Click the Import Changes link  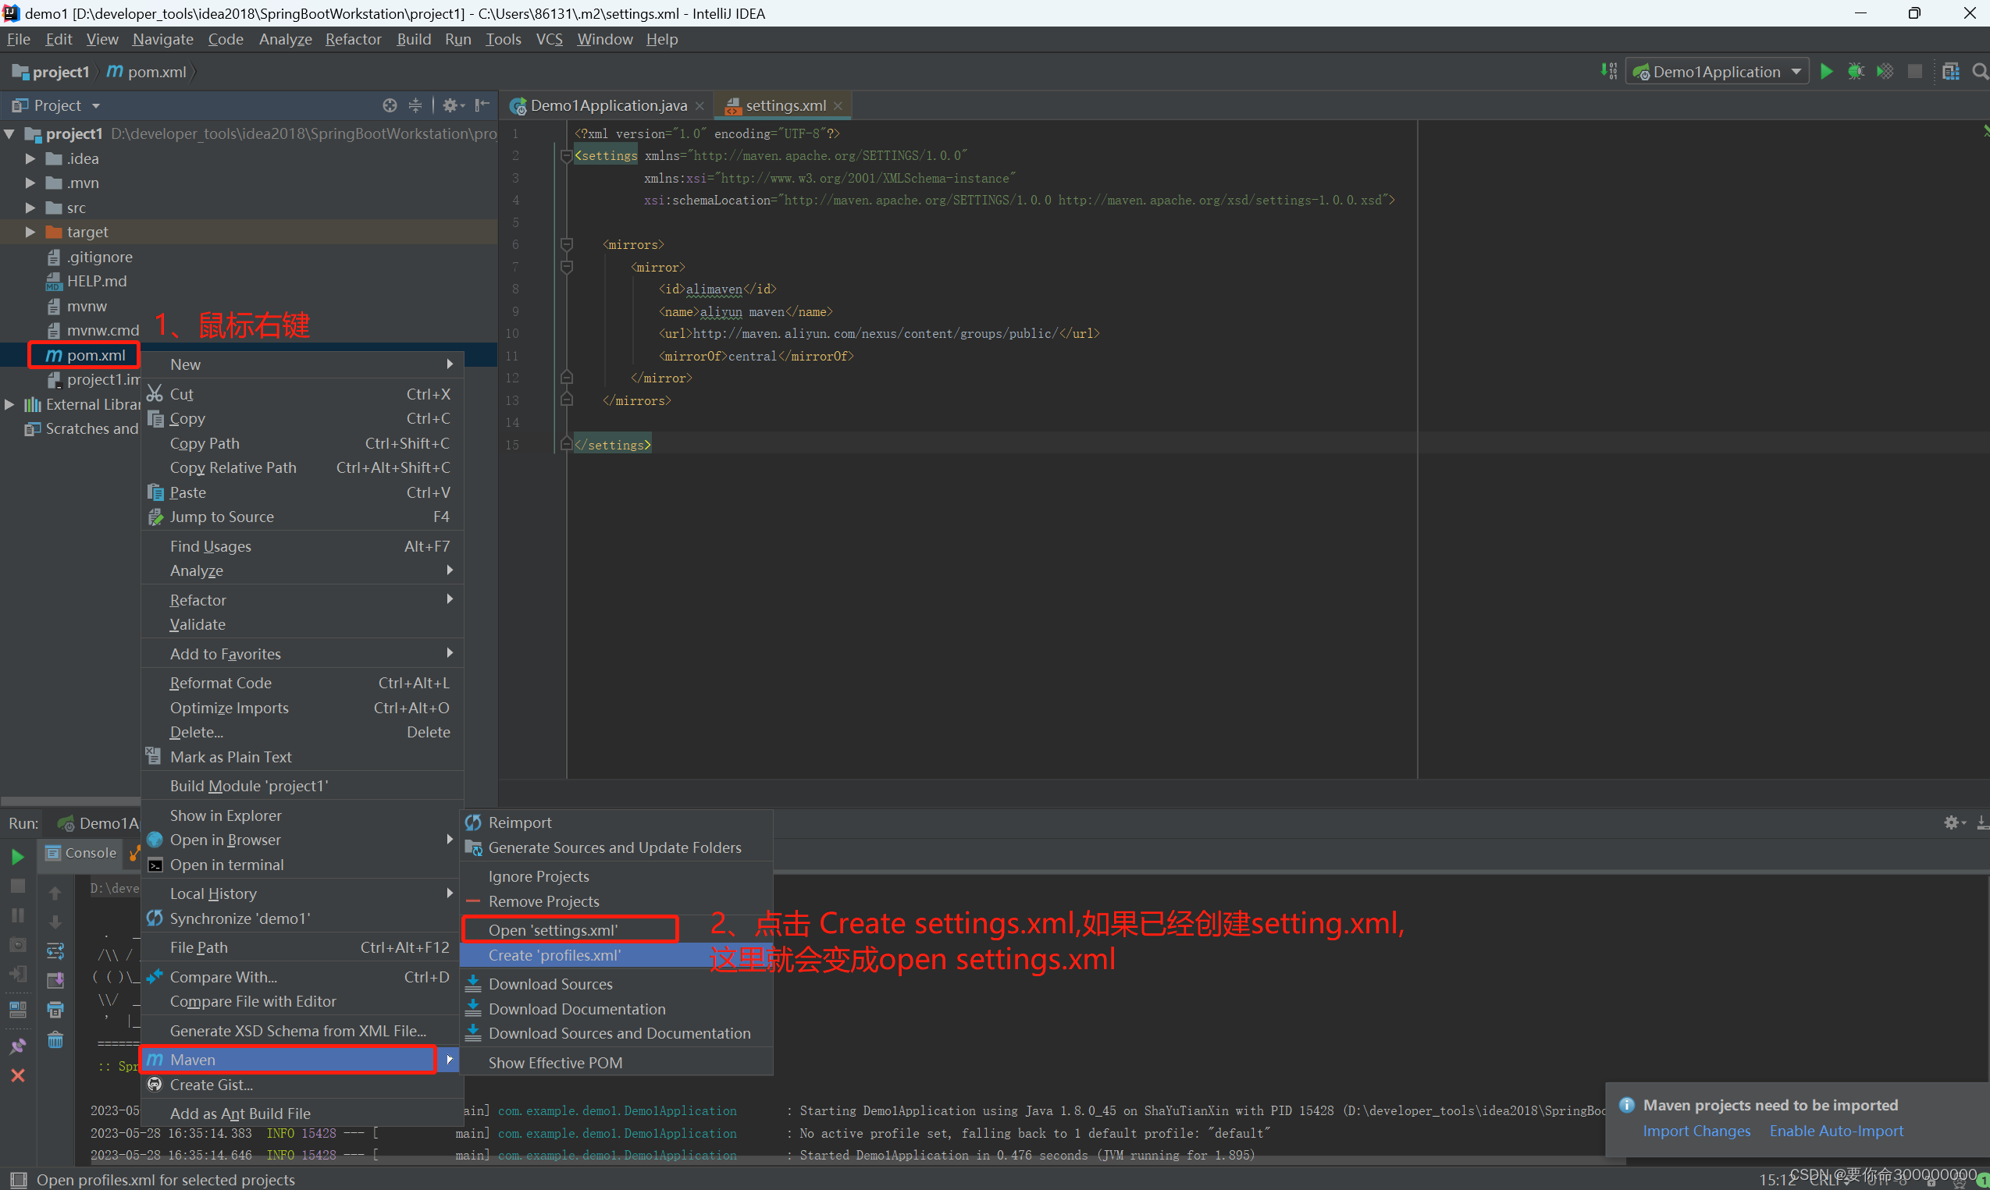click(1696, 1131)
